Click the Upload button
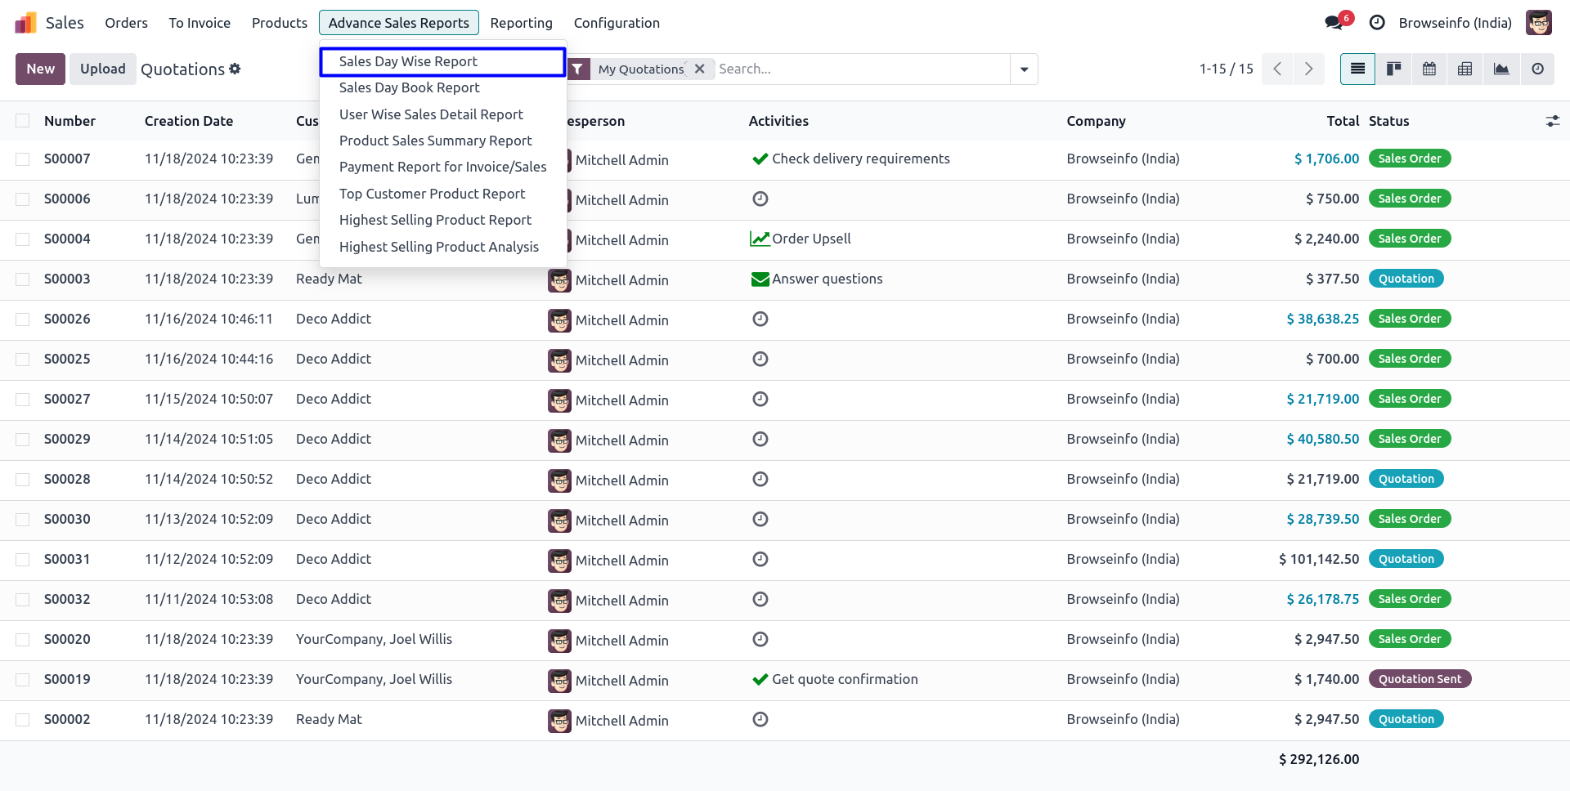The image size is (1570, 791). tap(102, 69)
